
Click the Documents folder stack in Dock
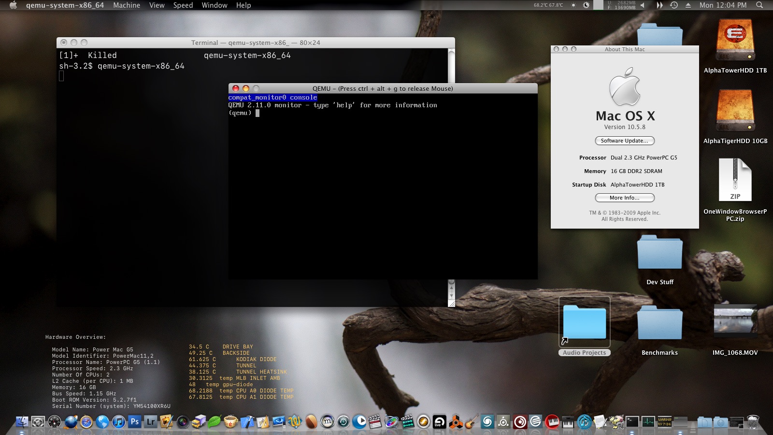(x=704, y=422)
